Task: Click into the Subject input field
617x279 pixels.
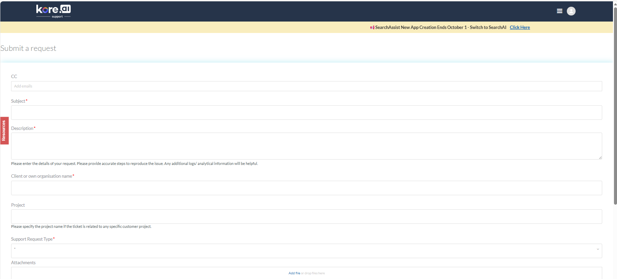Action: (306, 113)
